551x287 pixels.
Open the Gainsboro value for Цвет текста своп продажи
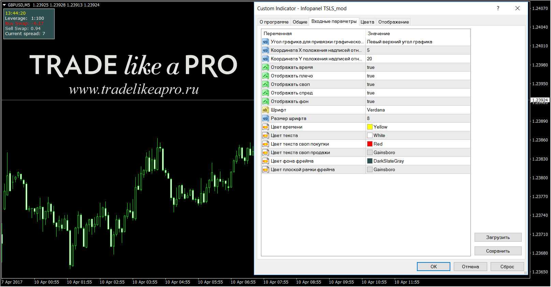(x=384, y=152)
